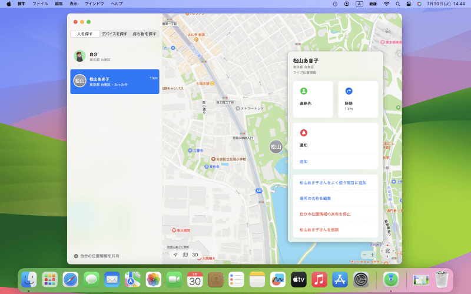Open FaceTime from the Dock
This screenshot has height=294, width=471.
coord(174,280)
